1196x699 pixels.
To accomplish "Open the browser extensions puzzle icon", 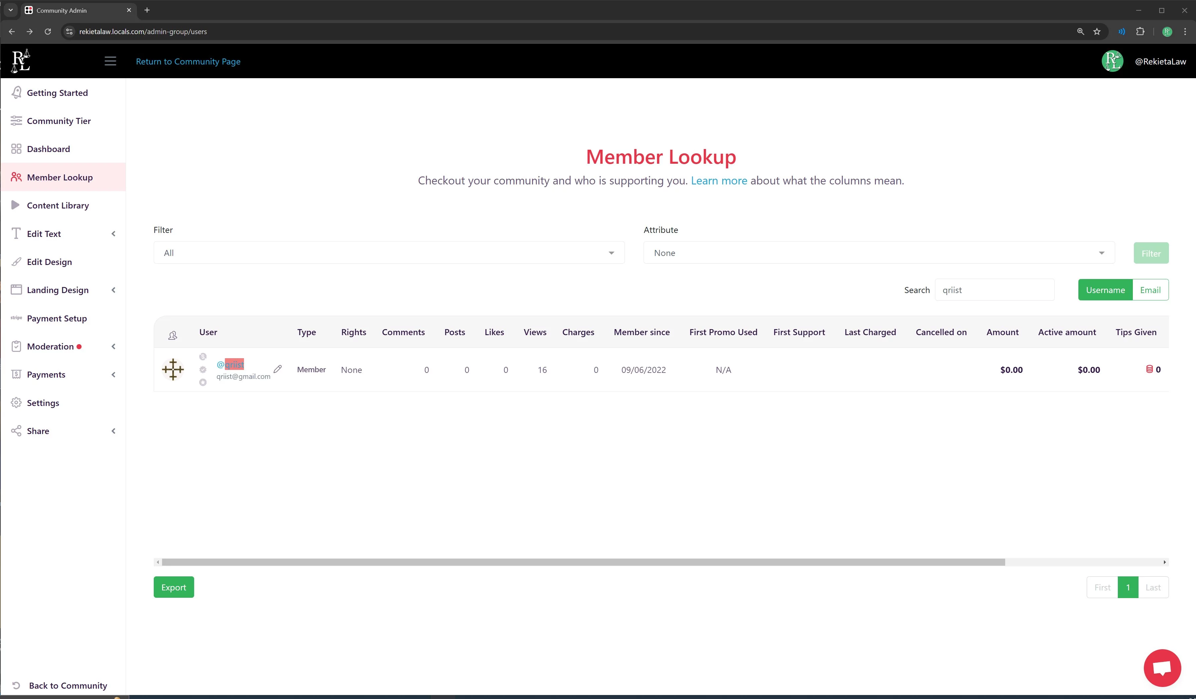I will 1140,31.
